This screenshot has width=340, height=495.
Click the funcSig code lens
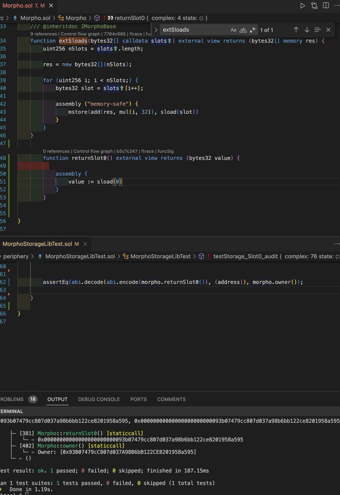(x=165, y=151)
